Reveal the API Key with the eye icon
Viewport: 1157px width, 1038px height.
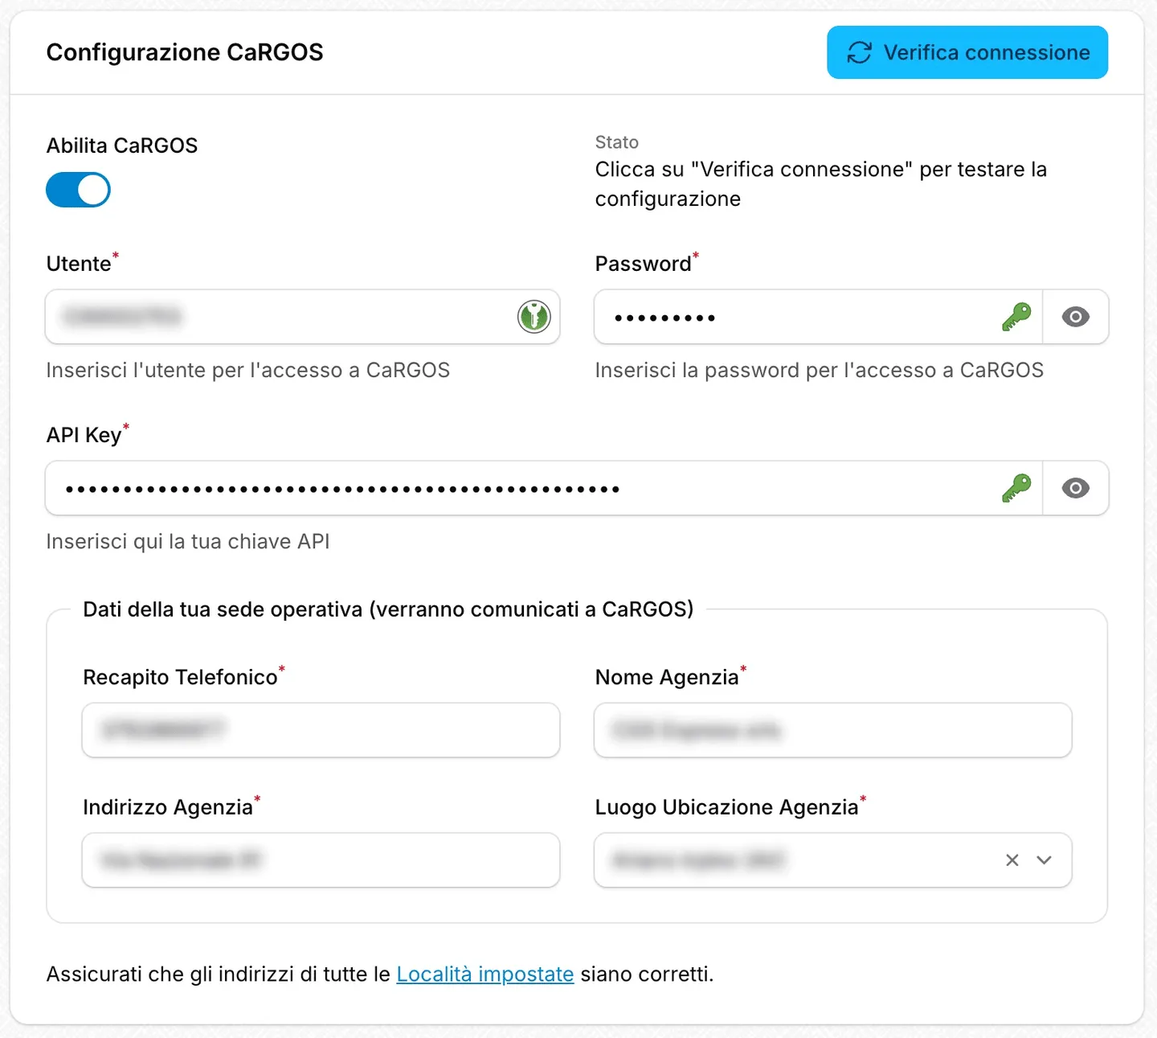tap(1076, 488)
